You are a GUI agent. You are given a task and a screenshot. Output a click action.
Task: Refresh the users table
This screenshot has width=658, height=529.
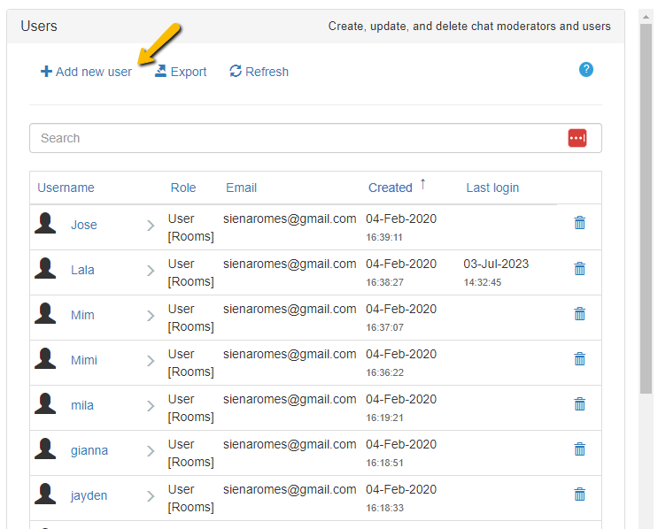259,72
